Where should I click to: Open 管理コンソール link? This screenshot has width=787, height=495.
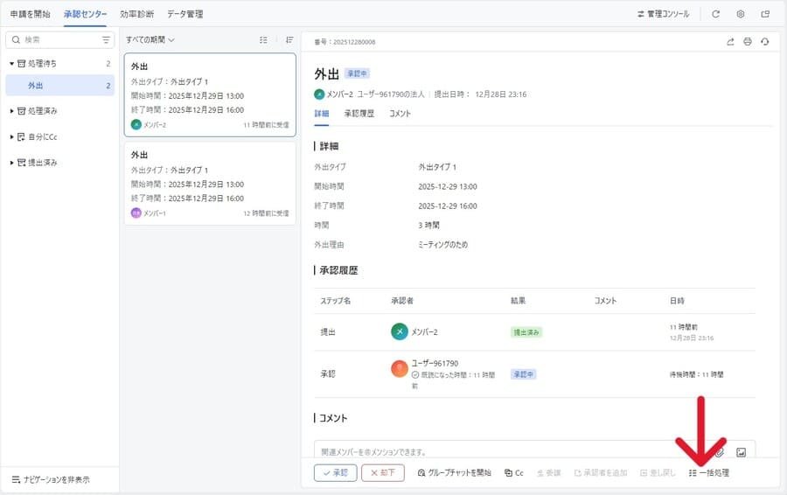663,14
